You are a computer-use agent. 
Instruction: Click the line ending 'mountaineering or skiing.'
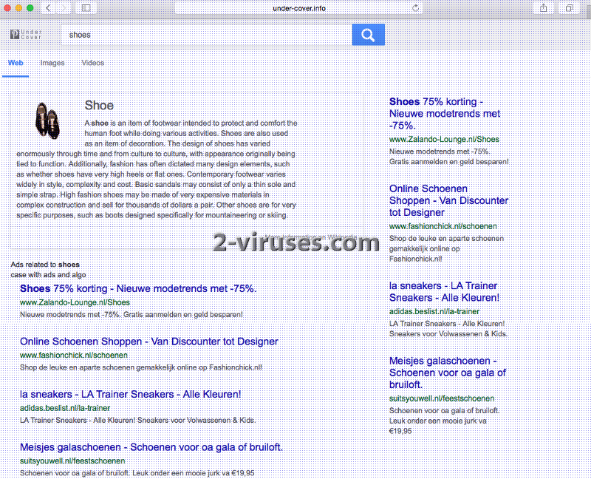pyautogui.click(x=152, y=215)
